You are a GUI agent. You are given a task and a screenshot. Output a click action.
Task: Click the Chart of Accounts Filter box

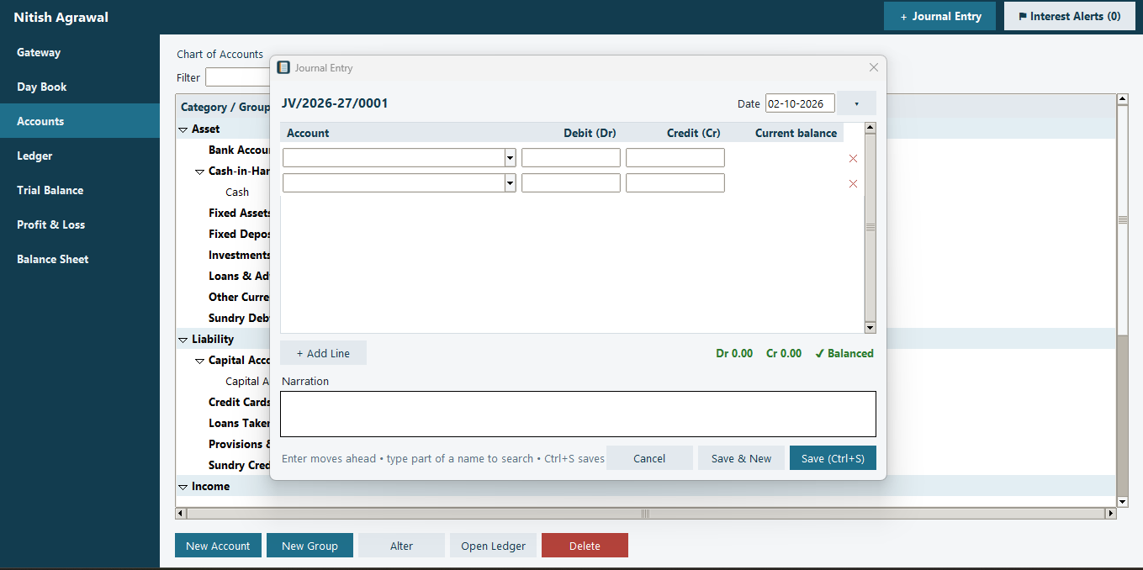[237, 77]
